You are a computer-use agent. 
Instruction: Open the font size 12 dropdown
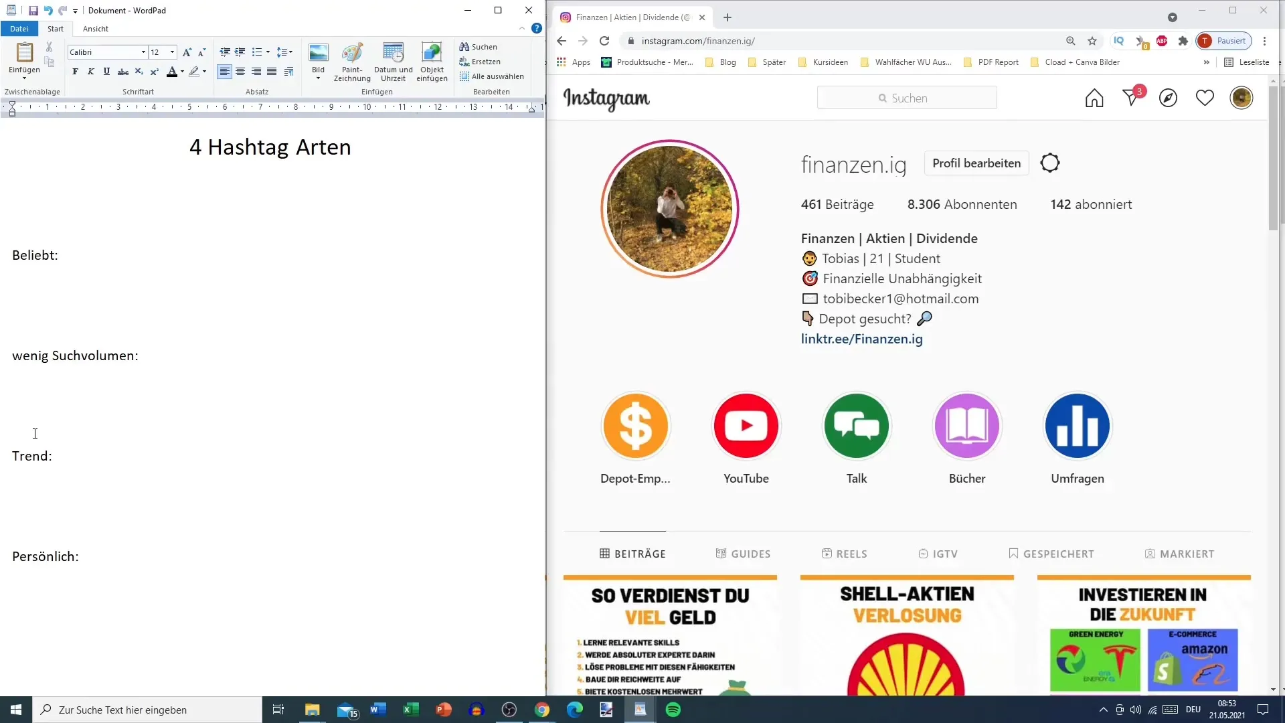tap(172, 52)
